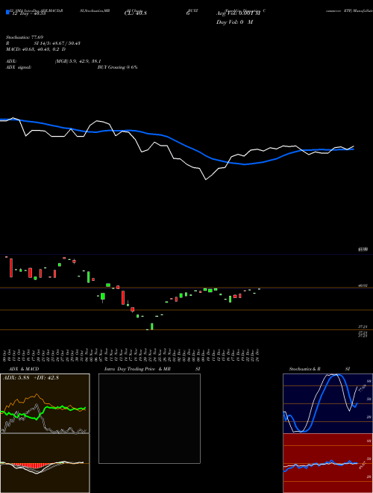The height and width of the screenshot is (493, 373).
Task: Click the 'Stochastics: 77.69' reading
Action: click(x=25, y=37)
